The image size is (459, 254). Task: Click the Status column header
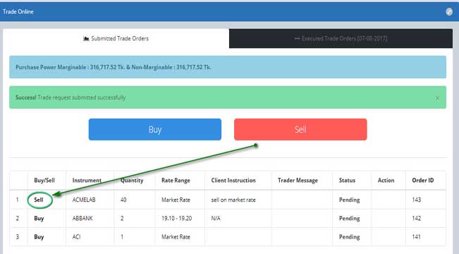click(x=347, y=180)
